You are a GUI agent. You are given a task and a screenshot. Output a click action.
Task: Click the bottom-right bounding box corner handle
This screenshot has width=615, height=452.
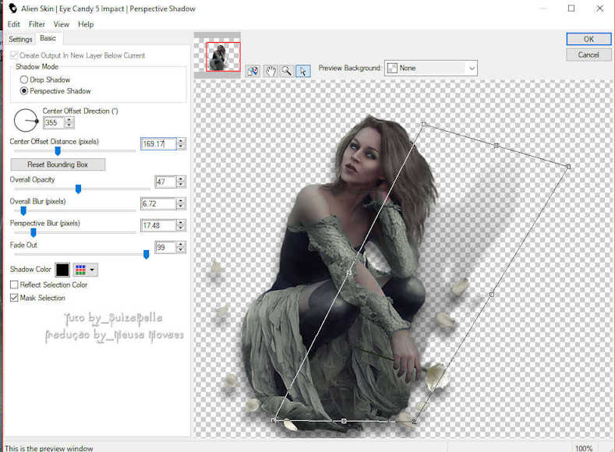point(414,422)
